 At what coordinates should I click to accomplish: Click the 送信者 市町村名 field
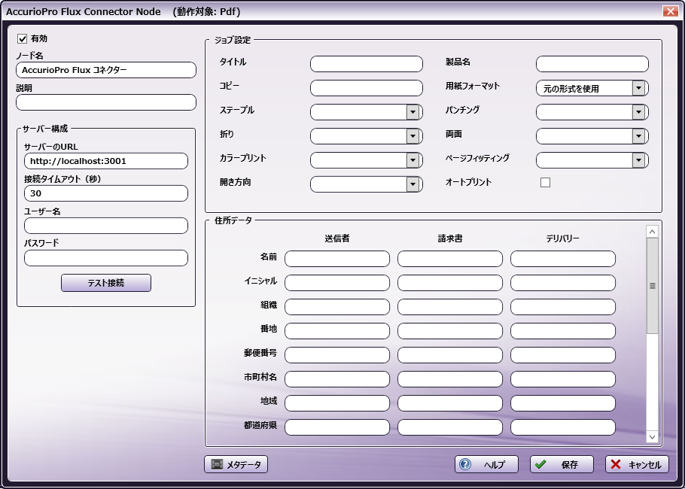click(337, 379)
